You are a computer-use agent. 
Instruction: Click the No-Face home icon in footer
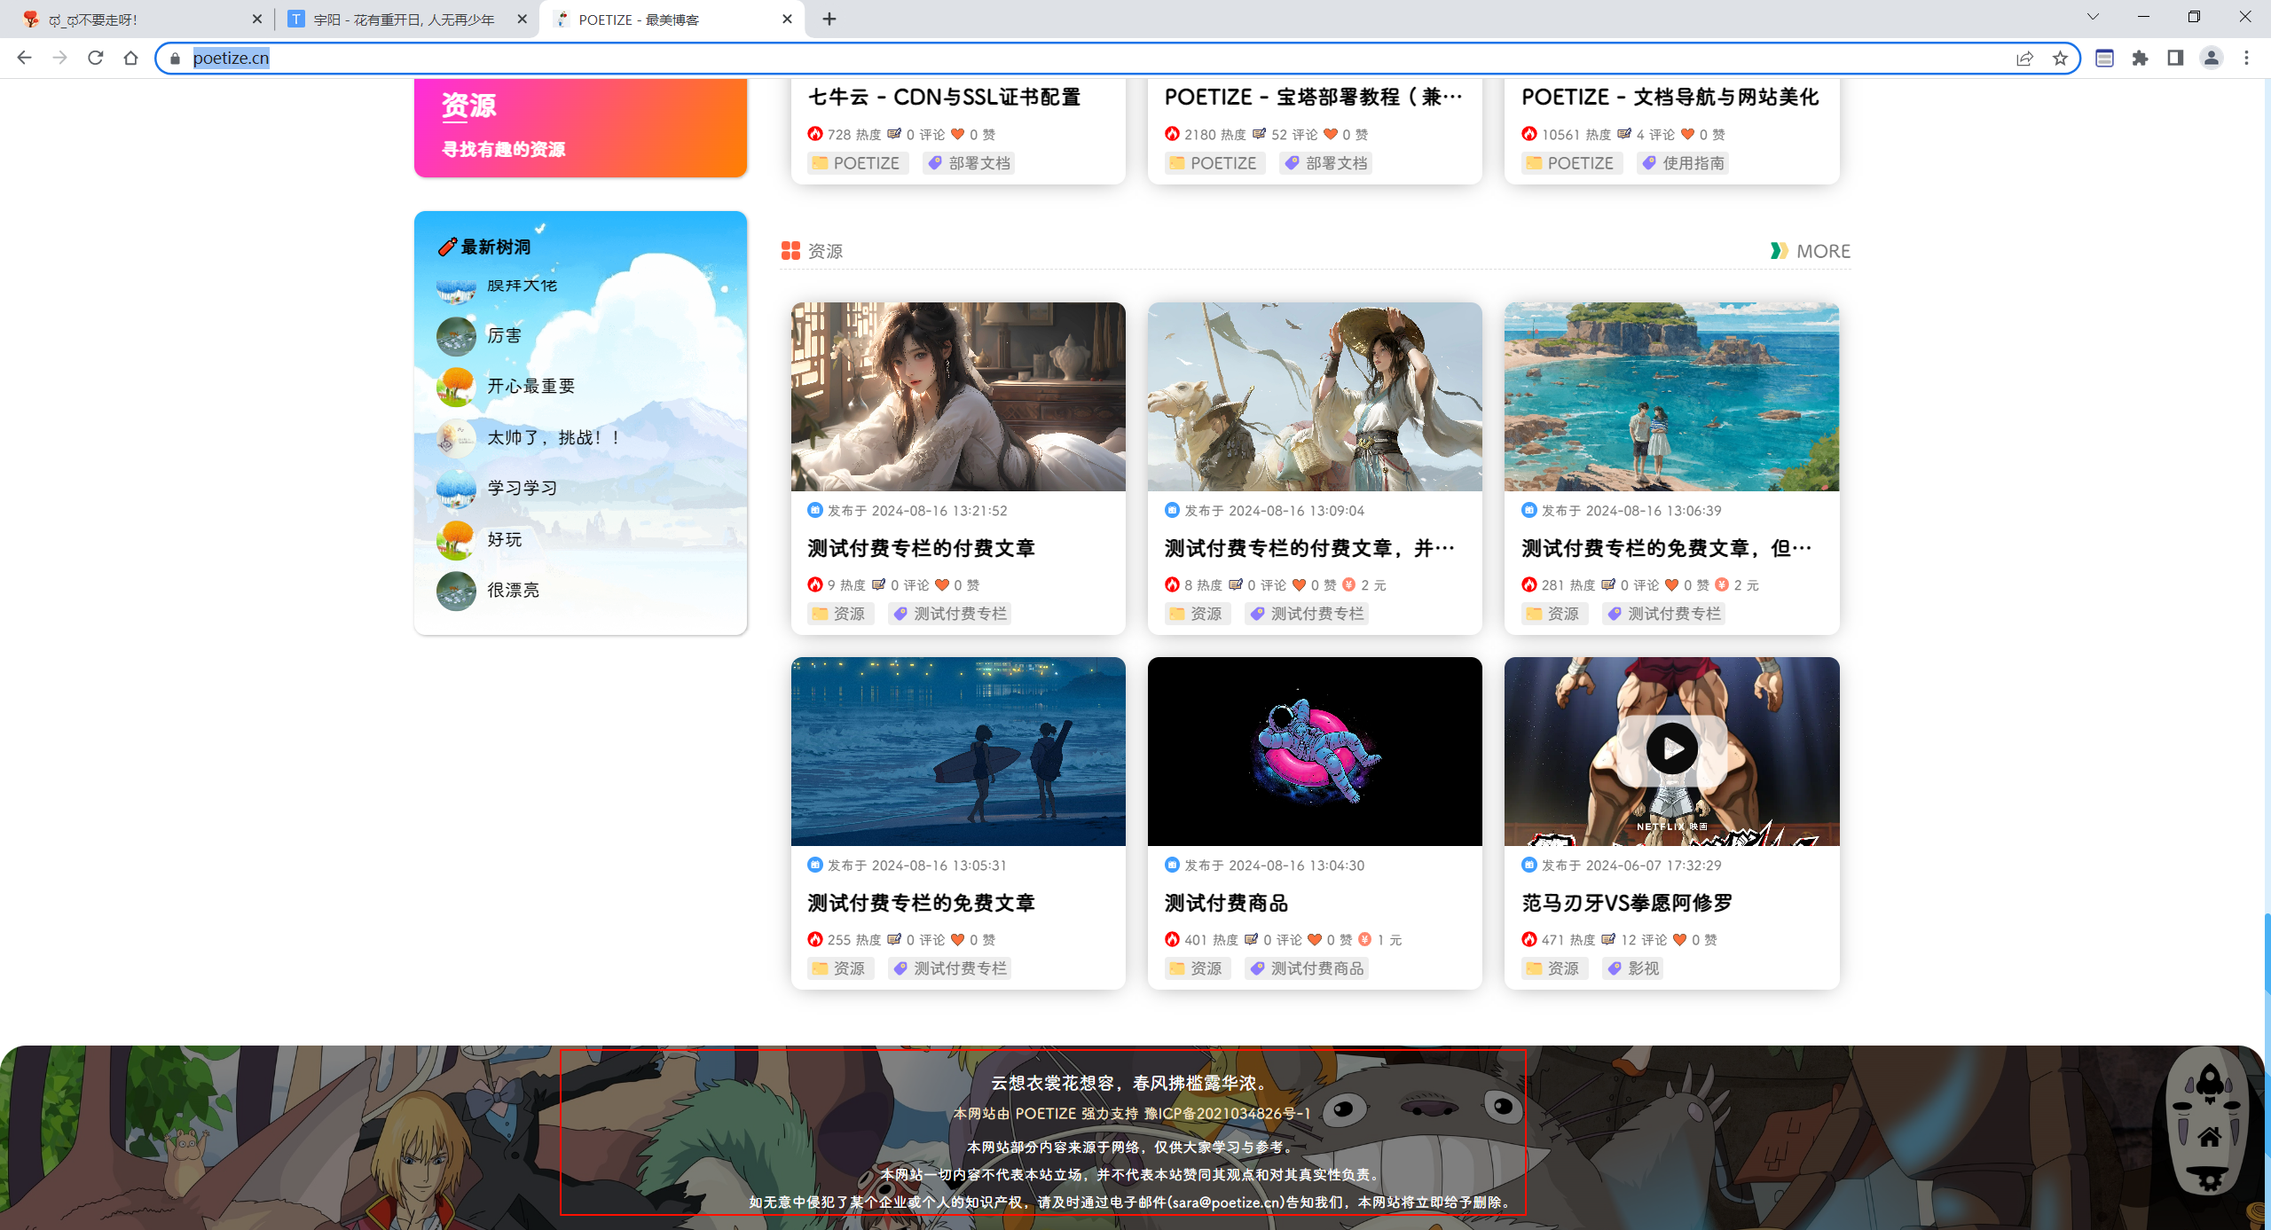[x=2210, y=1136]
